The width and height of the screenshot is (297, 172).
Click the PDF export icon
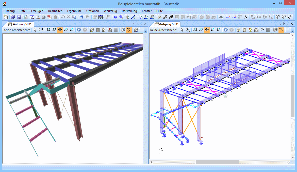49,17
